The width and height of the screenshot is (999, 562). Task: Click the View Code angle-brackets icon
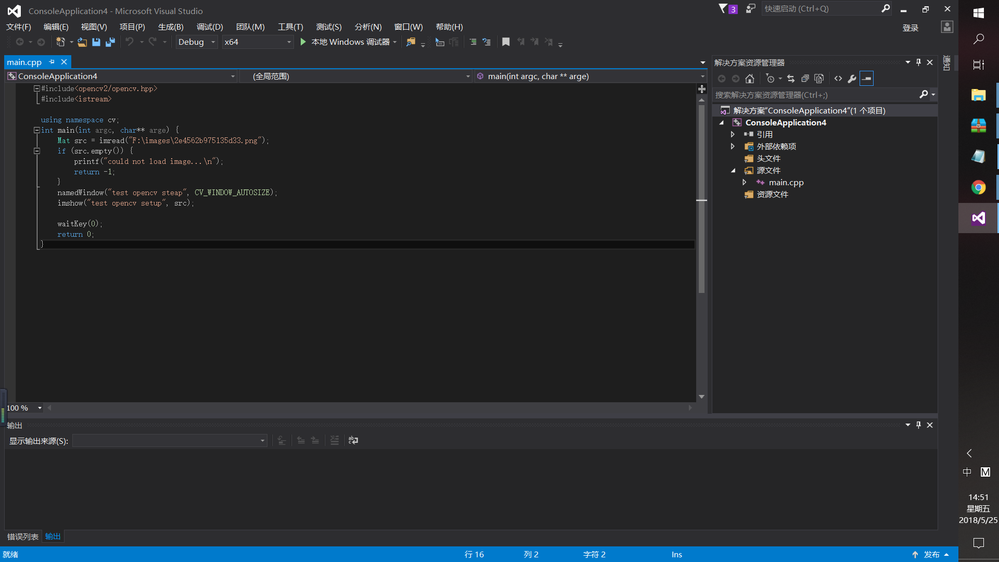[838, 79]
